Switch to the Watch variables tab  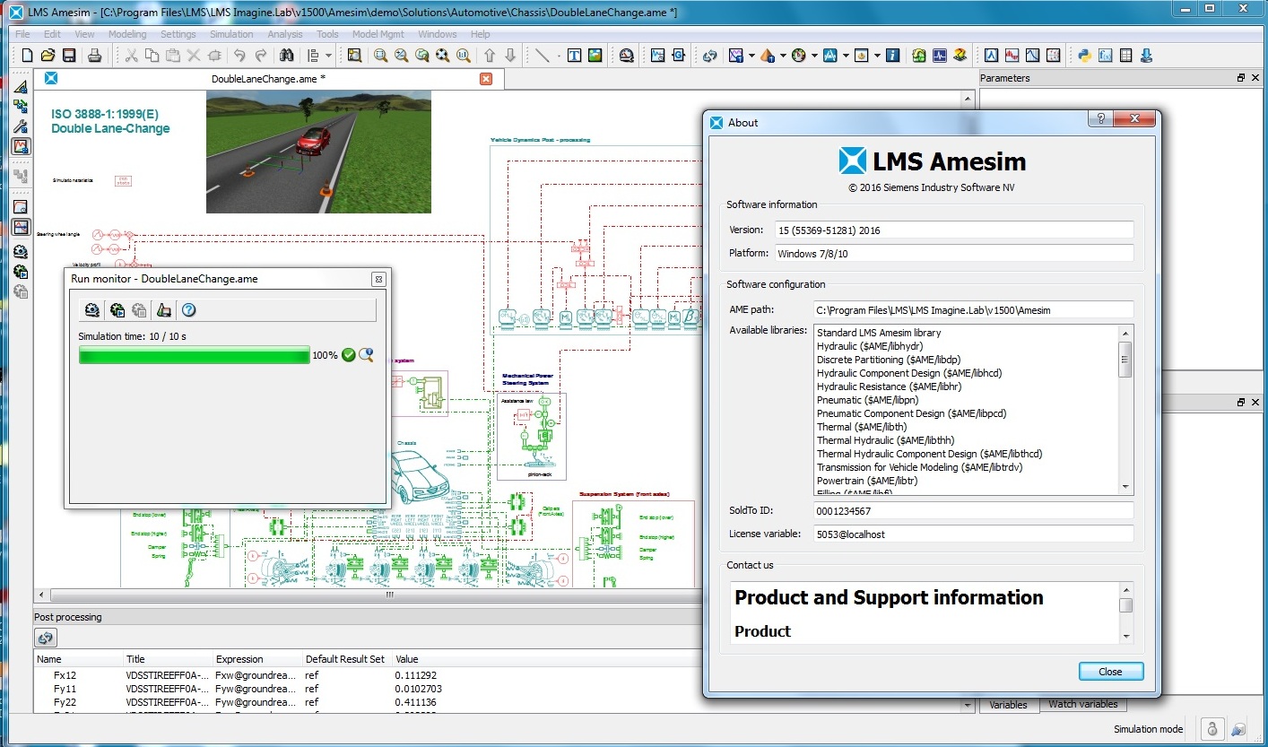point(1083,704)
